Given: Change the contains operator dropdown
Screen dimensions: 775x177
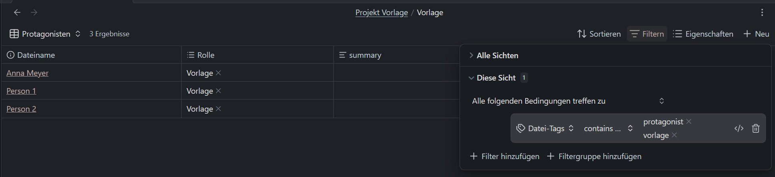Looking at the screenshot, I should click(x=608, y=128).
